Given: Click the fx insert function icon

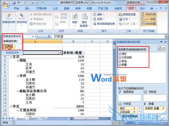Looking at the screenshot, I should point(49,37).
